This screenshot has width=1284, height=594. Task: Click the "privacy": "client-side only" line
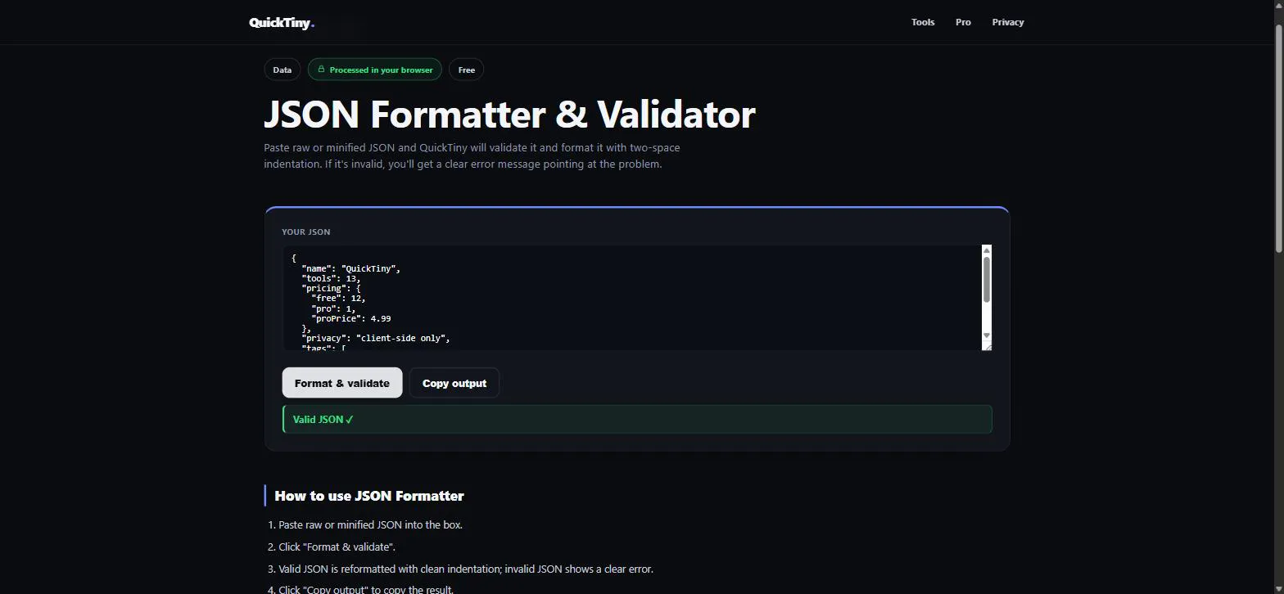376,338
